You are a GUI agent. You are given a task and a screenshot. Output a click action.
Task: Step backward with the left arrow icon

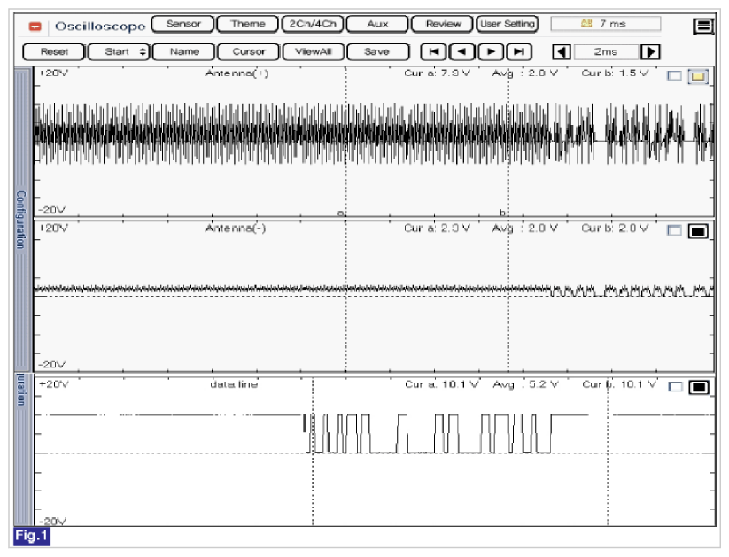pos(461,51)
